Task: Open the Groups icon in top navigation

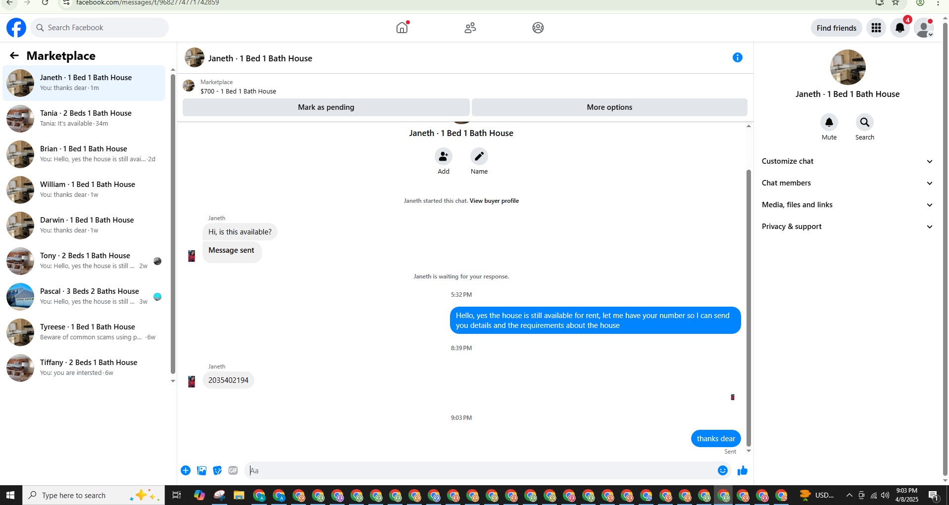Action: click(538, 28)
